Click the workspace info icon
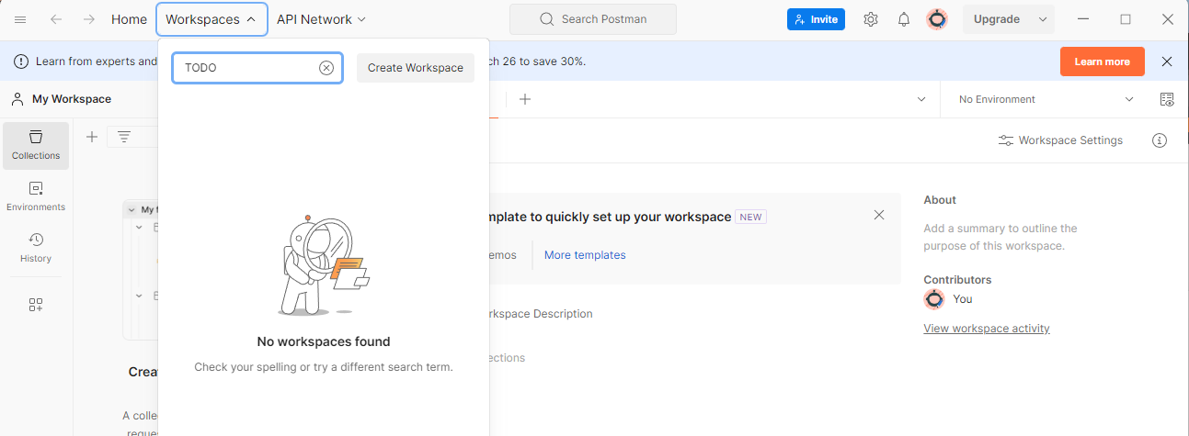1189x436 pixels. 1160,140
